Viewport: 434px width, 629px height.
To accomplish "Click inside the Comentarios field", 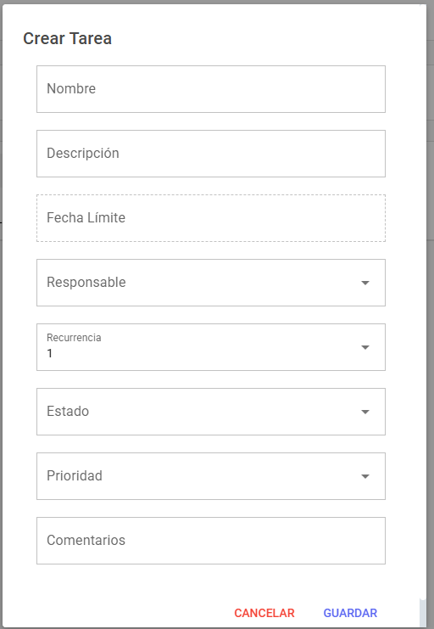I will [x=211, y=541].
